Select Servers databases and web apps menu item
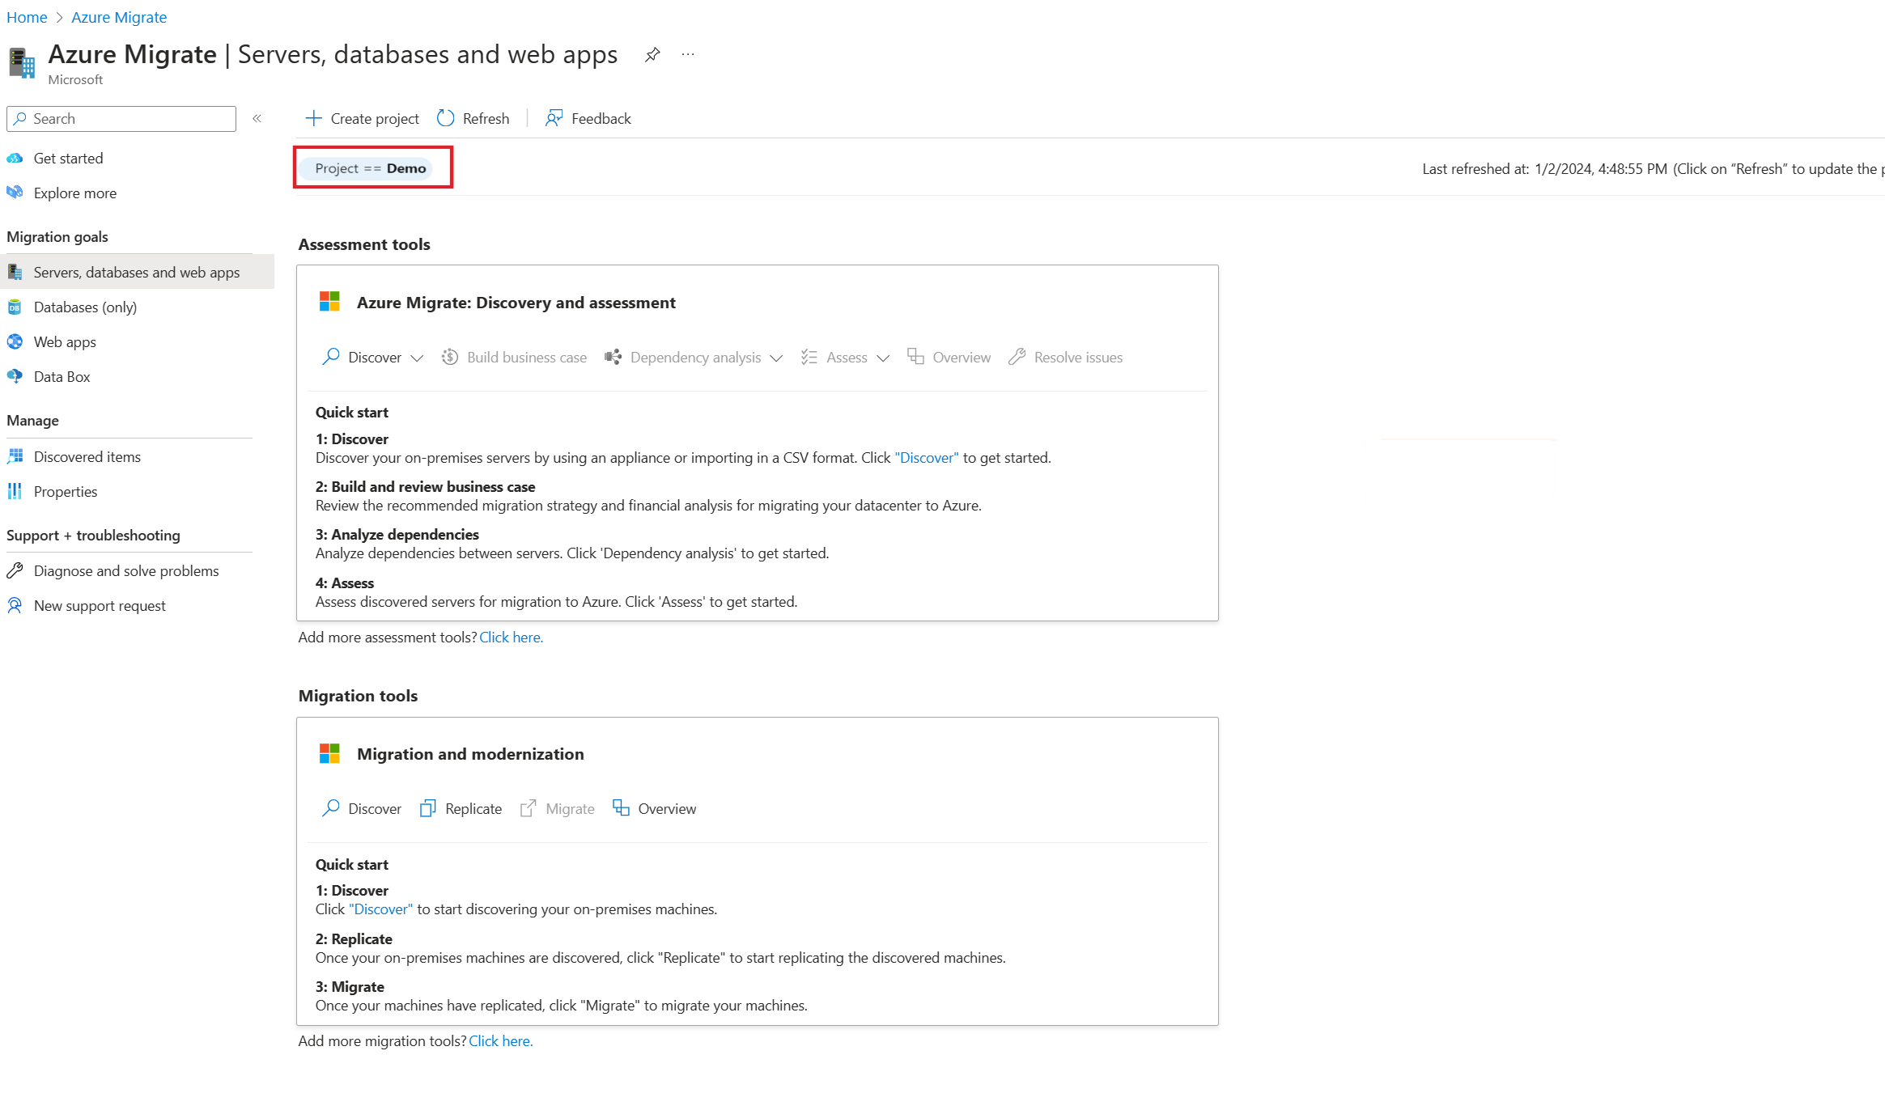 pyautogui.click(x=138, y=272)
